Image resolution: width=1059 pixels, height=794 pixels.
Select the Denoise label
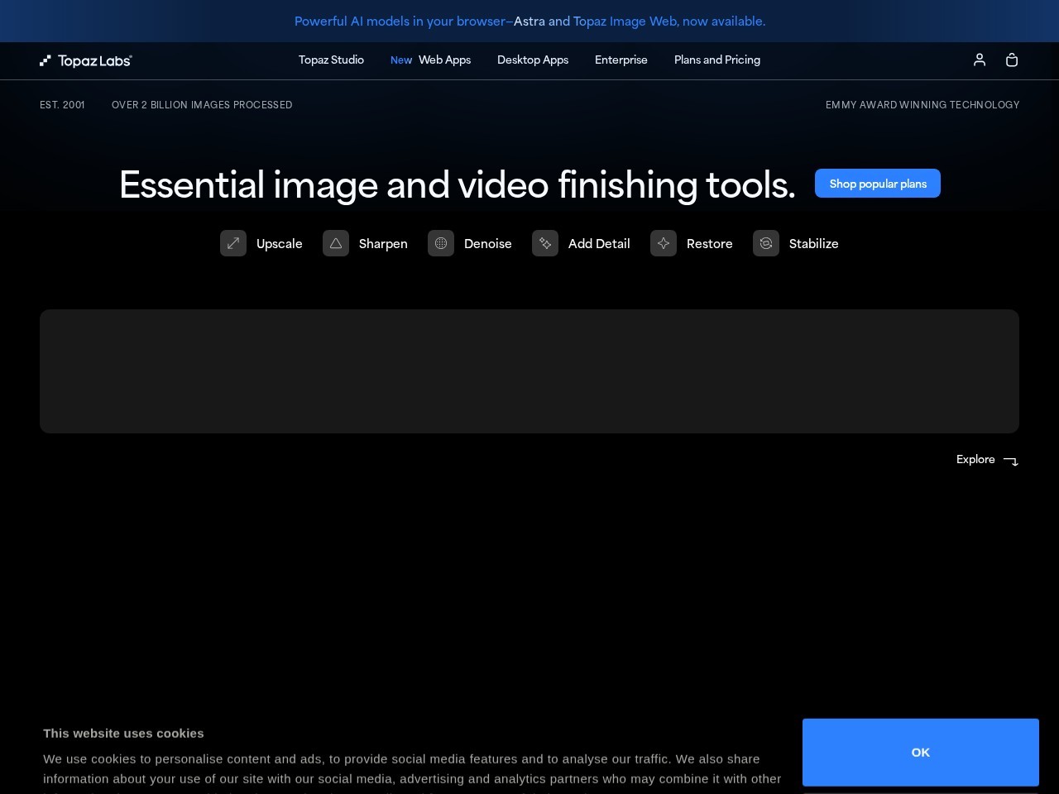tap(488, 243)
